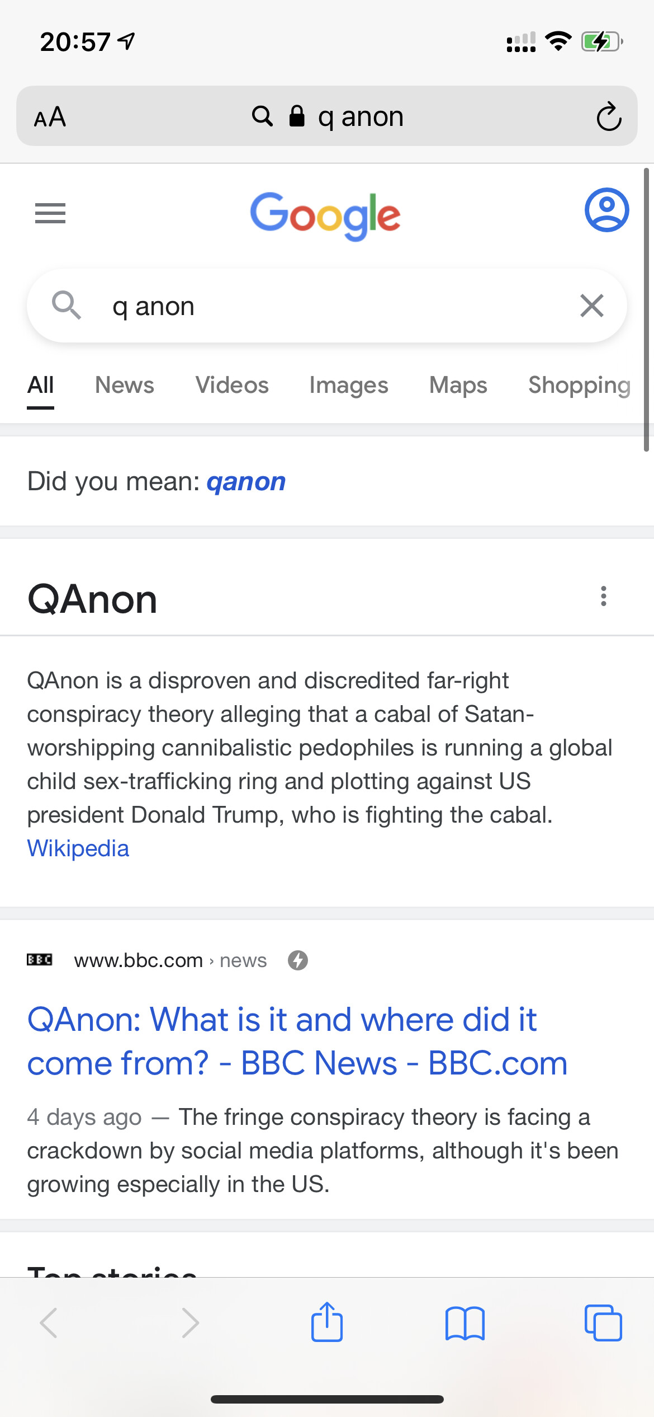Viewport: 654px width, 1417px height.
Task: Open Safari reader text size AA menu
Action: point(50,117)
